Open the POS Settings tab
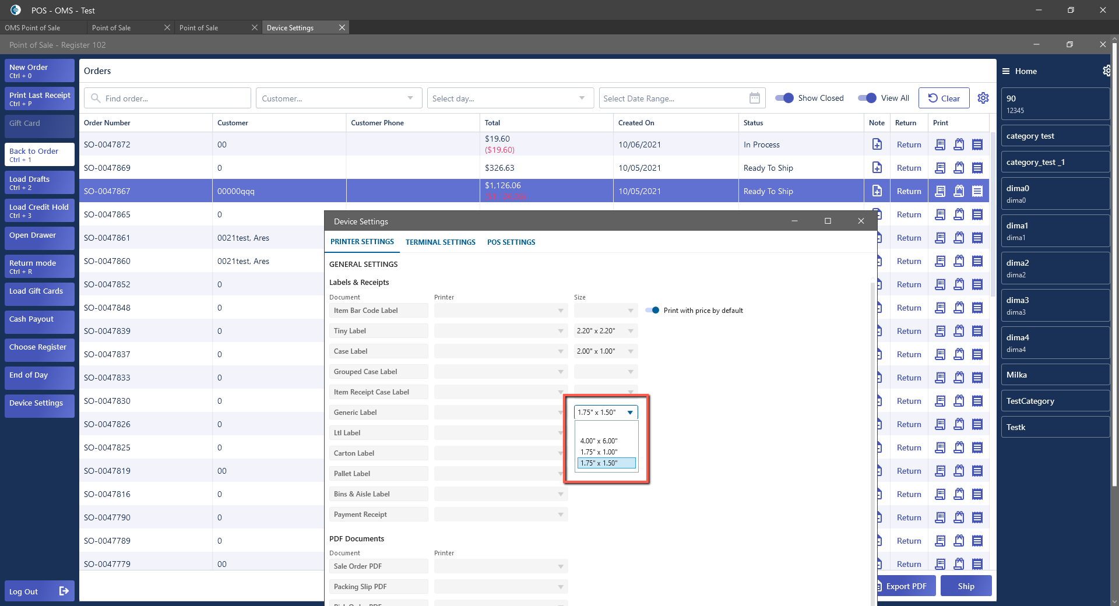The image size is (1119, 606). (x=511, y=242)
